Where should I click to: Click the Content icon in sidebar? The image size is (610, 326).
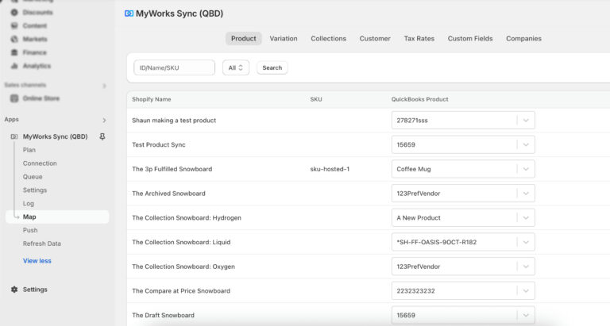(x=14, y=25)
